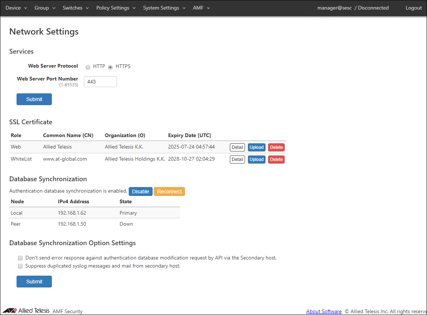Open the System Settings menu

(x=164, y=8)
